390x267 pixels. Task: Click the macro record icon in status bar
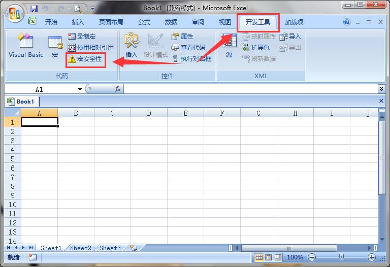32,257
